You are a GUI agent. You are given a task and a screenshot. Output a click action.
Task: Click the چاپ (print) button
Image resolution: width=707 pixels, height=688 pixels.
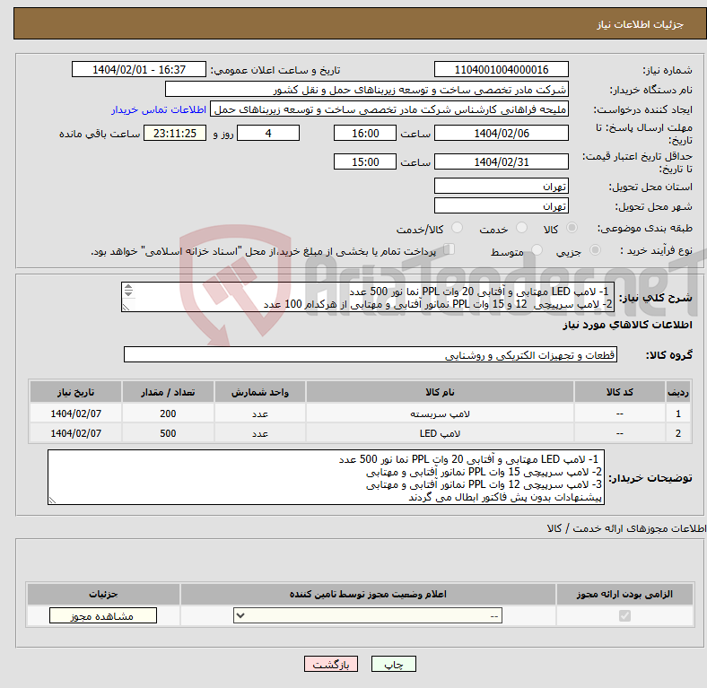click(393, 664)
